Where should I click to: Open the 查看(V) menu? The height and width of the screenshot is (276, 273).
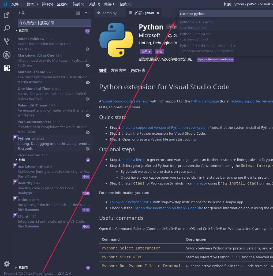pos(63,4)
